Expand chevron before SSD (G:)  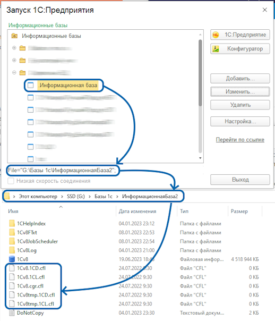coord(62,197)
